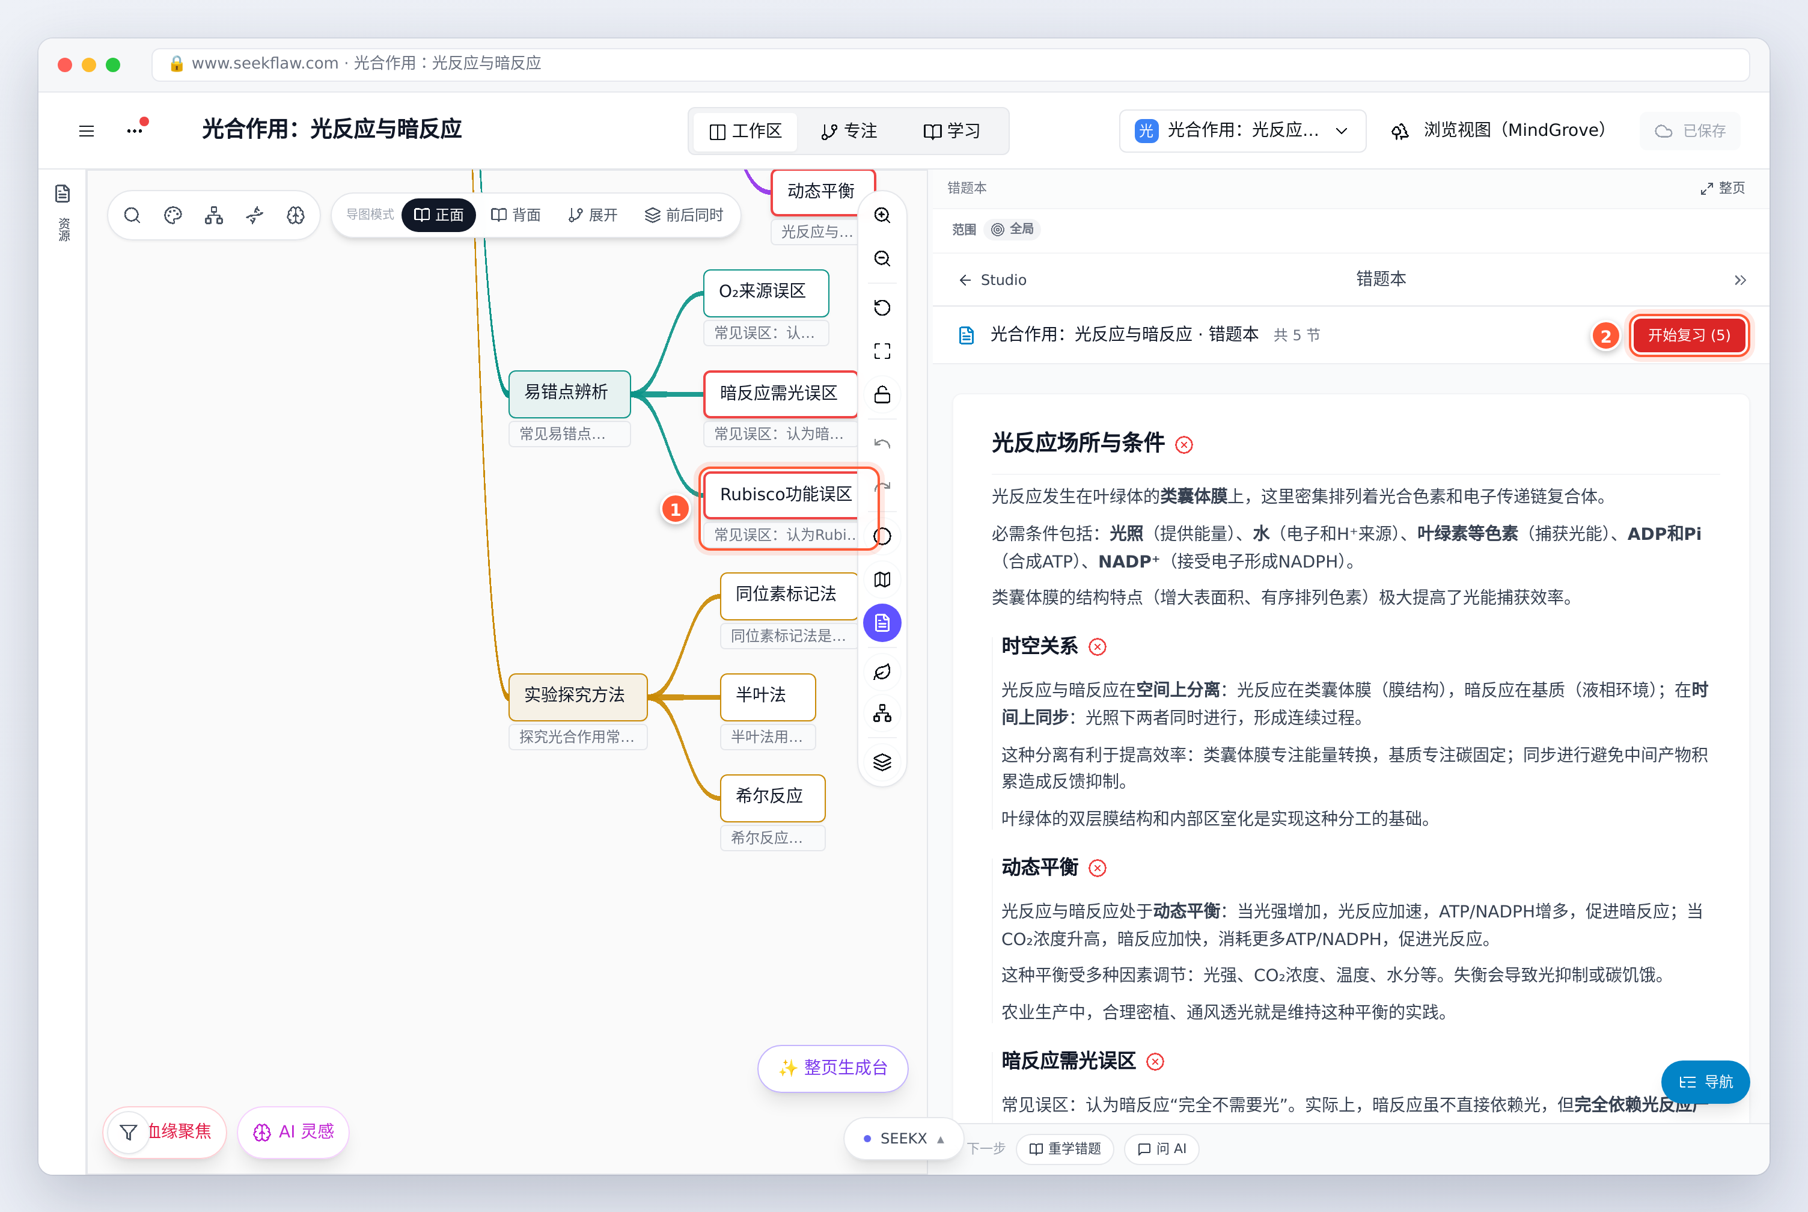This screenshot has width=1808, height=1212.
Task: Select the 专注 tab
Action: [848, 132]
